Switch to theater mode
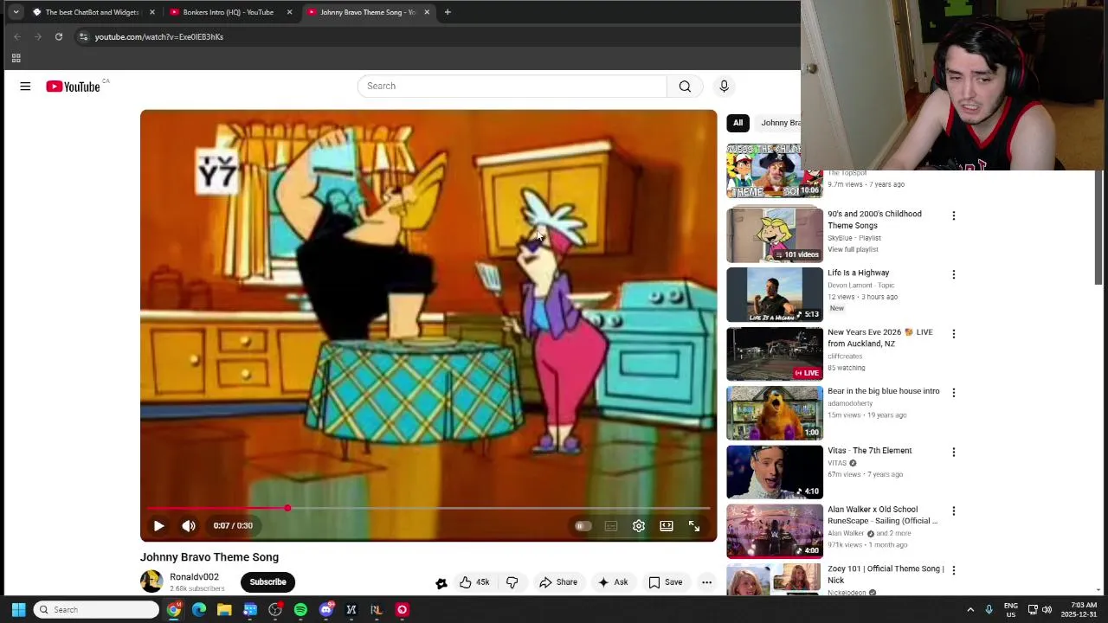 pyautogui.click(x=667, y=525)
